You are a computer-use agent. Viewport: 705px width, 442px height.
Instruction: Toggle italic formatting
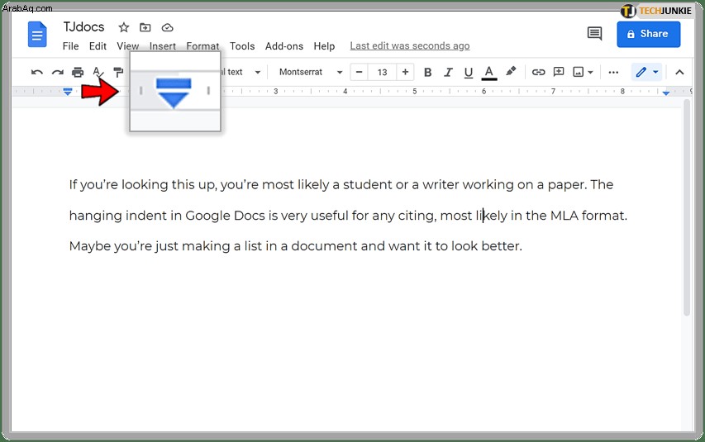[x=448, y=72]
